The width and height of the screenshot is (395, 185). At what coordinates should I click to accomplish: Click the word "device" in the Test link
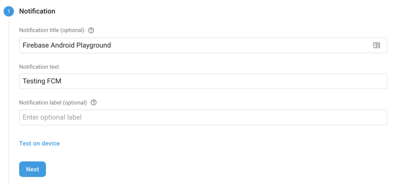[x=51, y=144]
